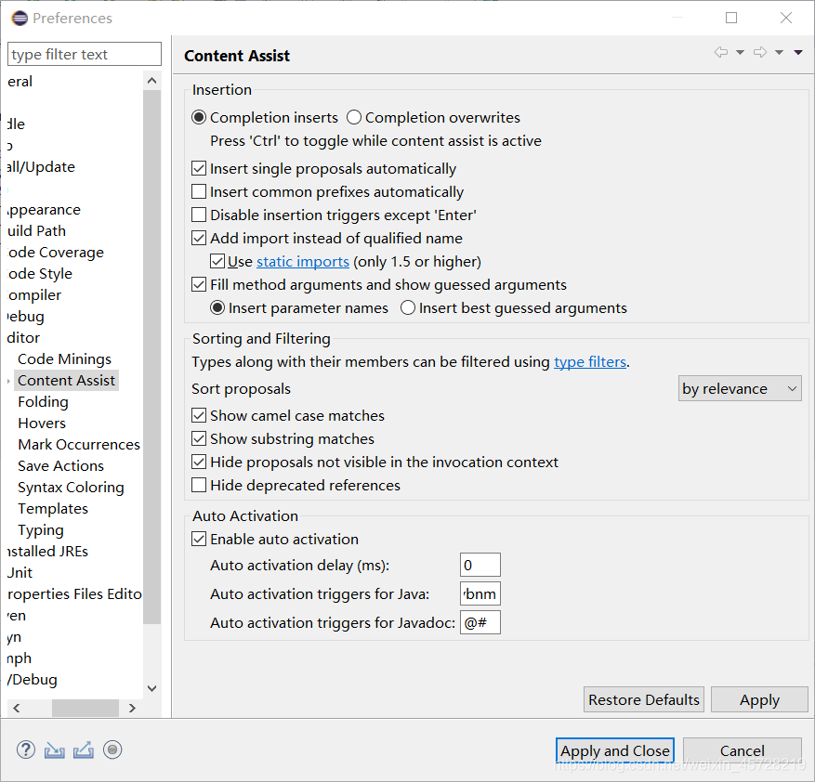Open the type filters link

(590, 362)
